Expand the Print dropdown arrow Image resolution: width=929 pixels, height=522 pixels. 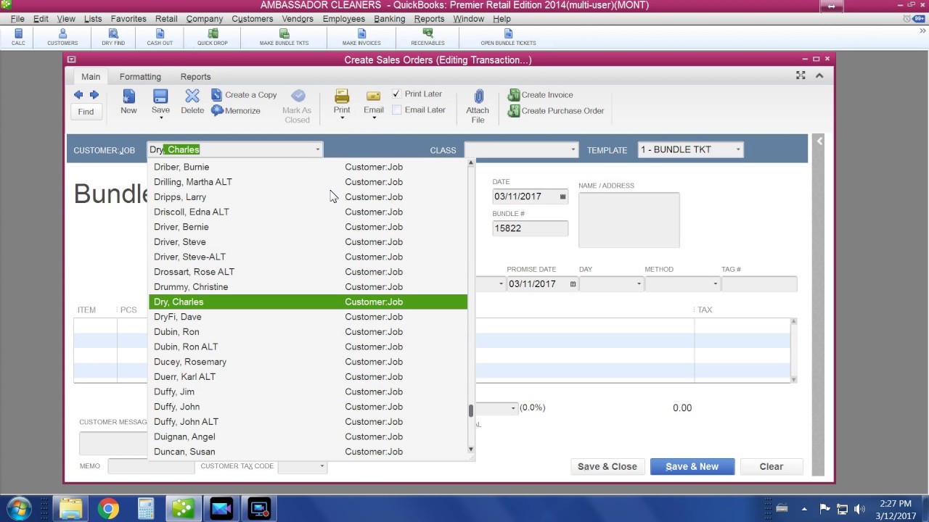342,118
